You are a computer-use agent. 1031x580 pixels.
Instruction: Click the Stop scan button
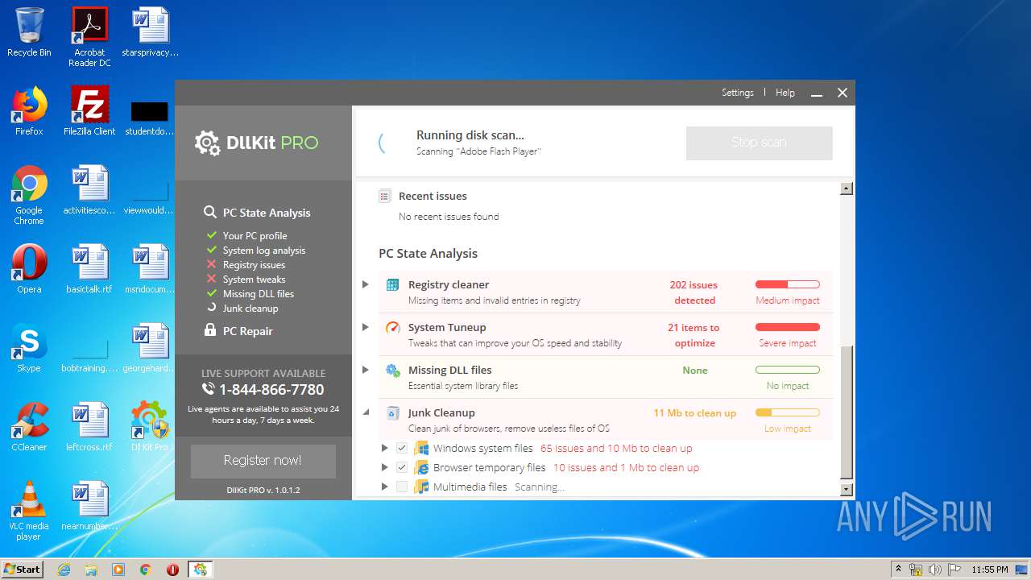pos(759,143)
